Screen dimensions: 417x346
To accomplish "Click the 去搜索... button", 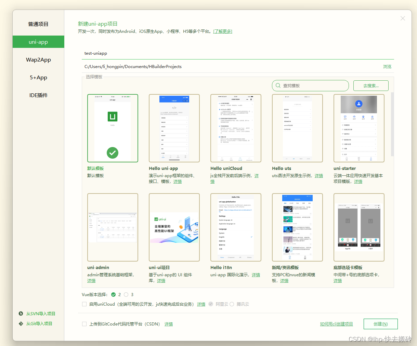I will 371,85.
